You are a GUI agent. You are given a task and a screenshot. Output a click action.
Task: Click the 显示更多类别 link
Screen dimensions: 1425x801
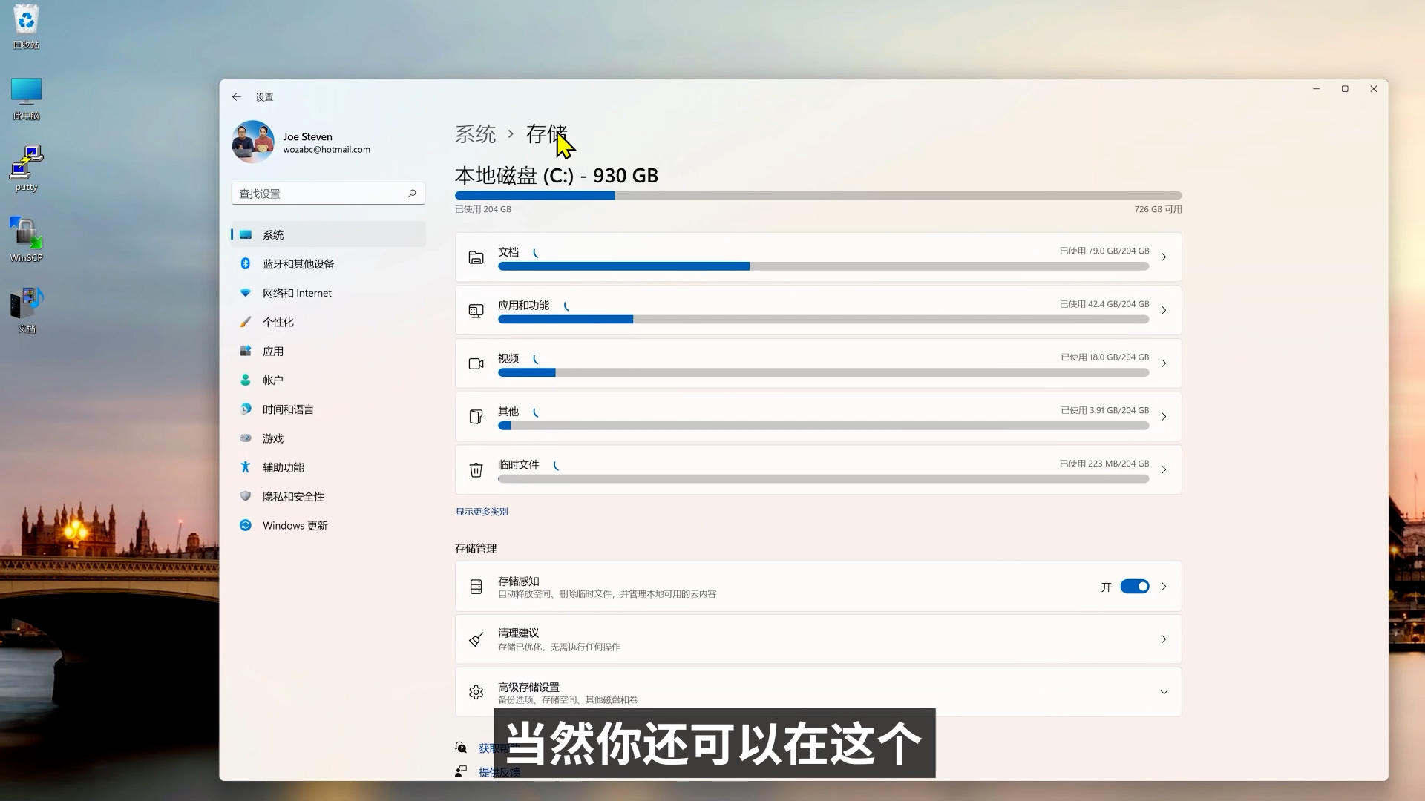pos(480,511)
